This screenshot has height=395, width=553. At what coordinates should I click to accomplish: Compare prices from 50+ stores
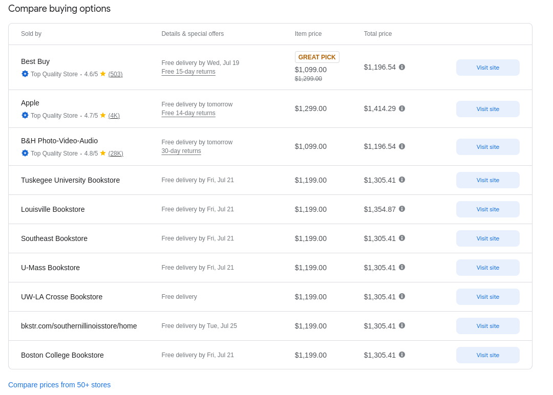(59, 385)
